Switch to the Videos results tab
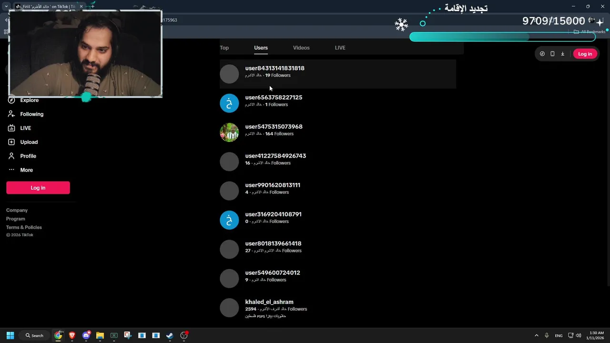Screen dimensions: 610x343 click(301, 48)
